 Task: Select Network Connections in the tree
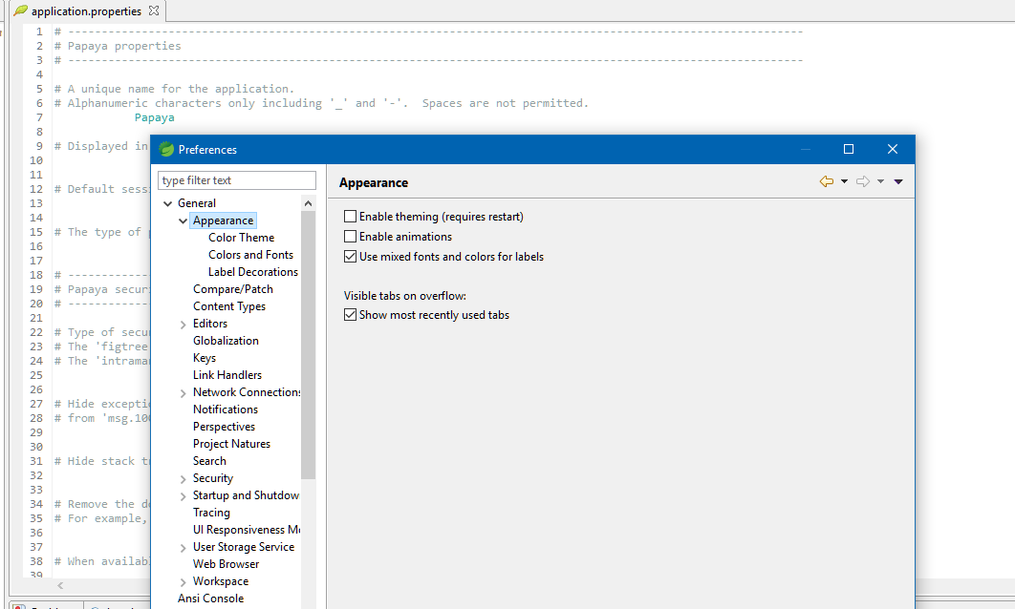point(246,391)
